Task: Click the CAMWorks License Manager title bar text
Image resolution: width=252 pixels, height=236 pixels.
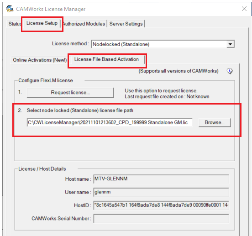Action: (x=51, y=9)
